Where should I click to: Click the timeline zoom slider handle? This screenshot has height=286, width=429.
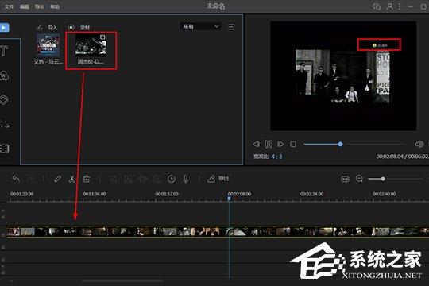383,179
